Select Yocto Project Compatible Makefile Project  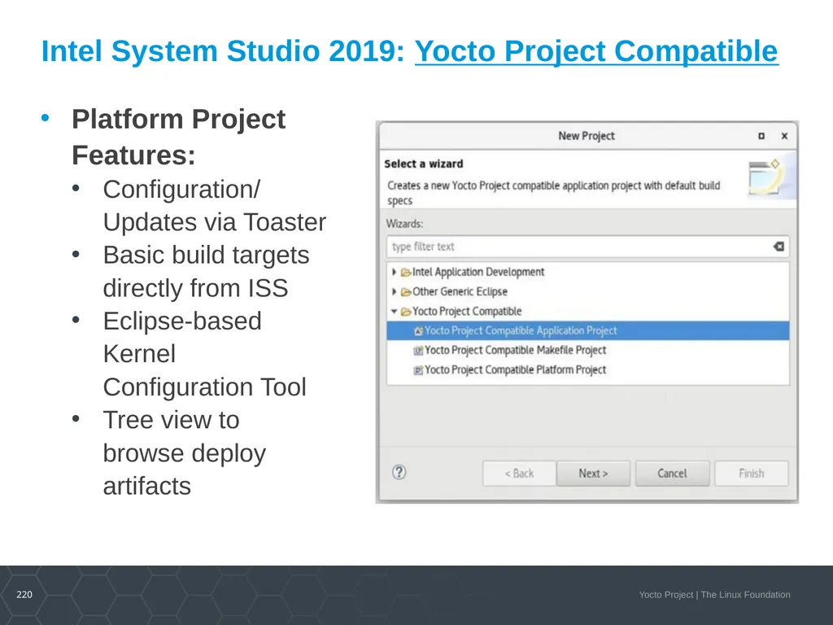587,350
